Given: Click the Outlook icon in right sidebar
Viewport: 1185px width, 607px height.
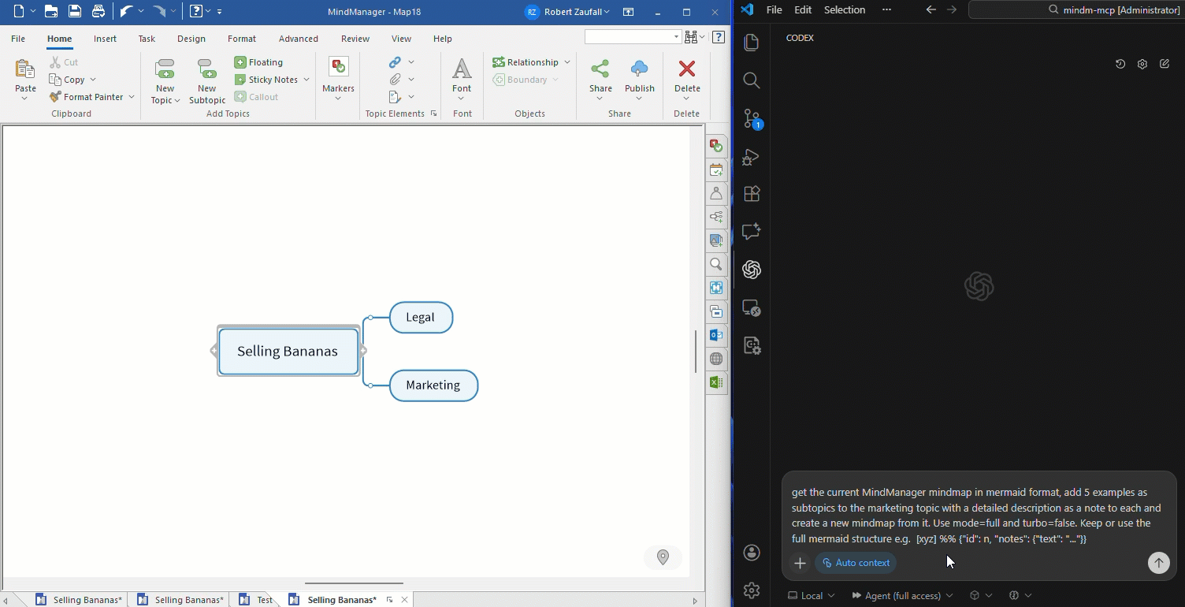Looking at the screenshot, I should (x=715, y=335).
